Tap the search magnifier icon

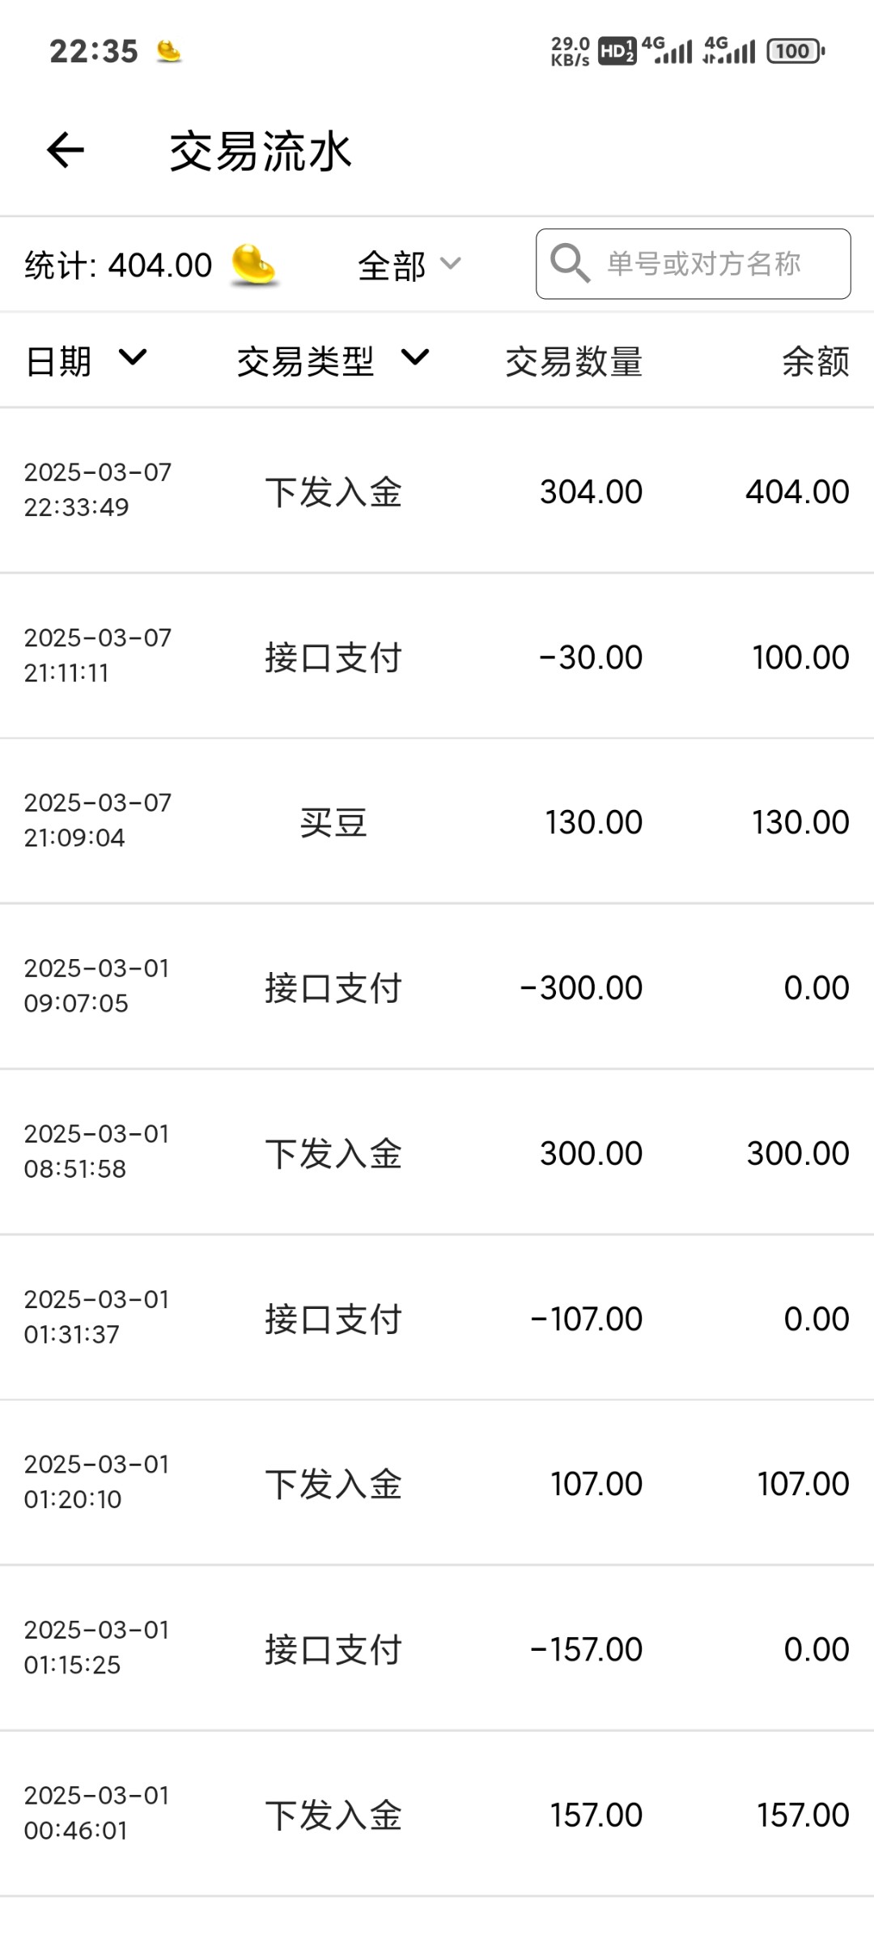point(570,264)
